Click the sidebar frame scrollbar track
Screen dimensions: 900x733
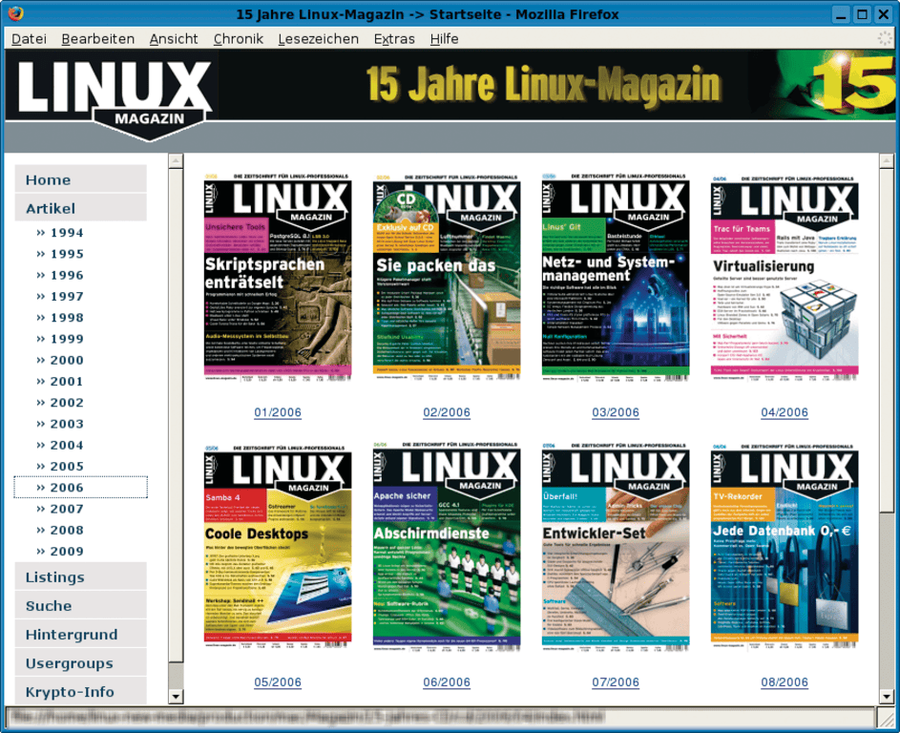[x=176, y=676]
